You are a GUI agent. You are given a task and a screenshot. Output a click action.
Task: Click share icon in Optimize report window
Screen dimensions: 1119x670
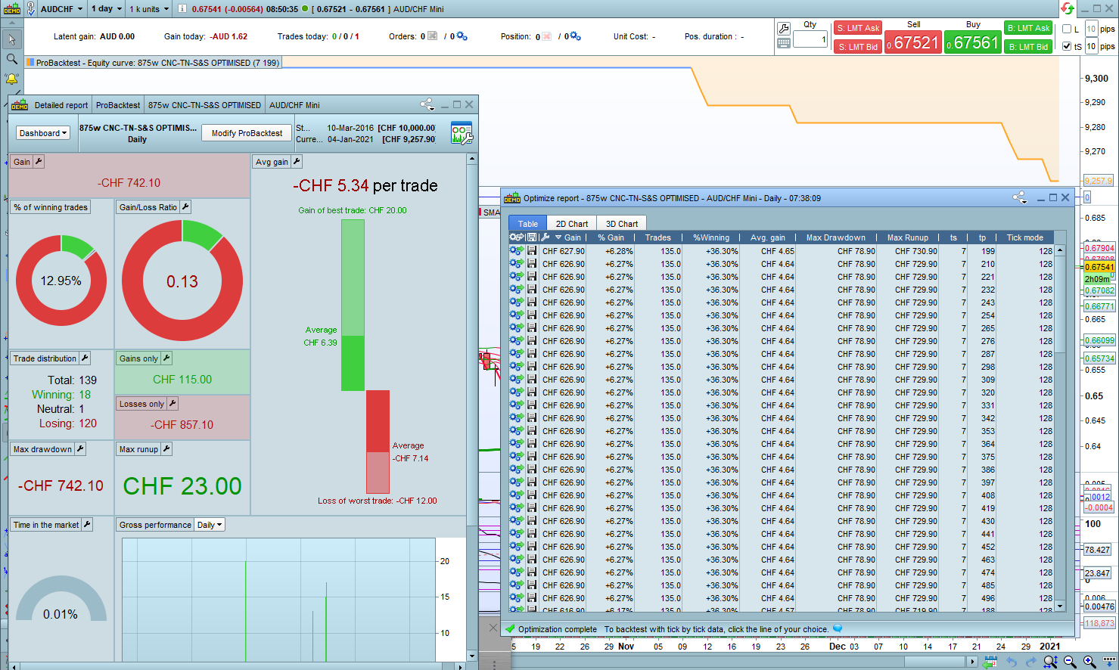click(1019, 198)
